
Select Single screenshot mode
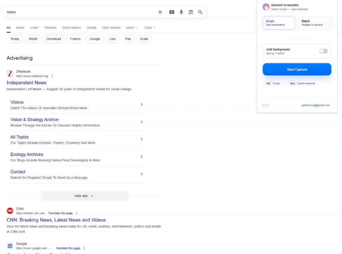(x=279, y=23)
